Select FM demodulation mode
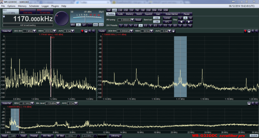Viewport: 259px width, 138px height. (137, 10)
